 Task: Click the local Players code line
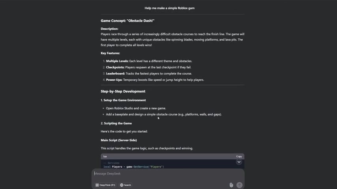[133, 167]
